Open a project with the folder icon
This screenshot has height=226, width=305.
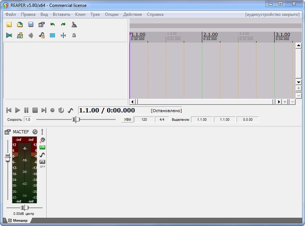coord(20,24)
